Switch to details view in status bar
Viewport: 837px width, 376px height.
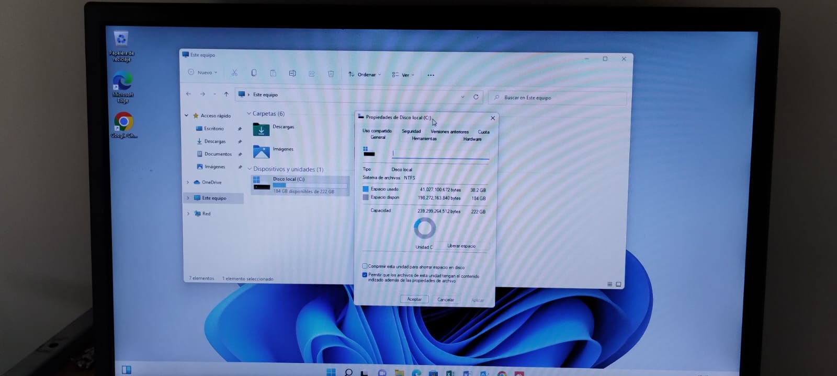(609, 284)
